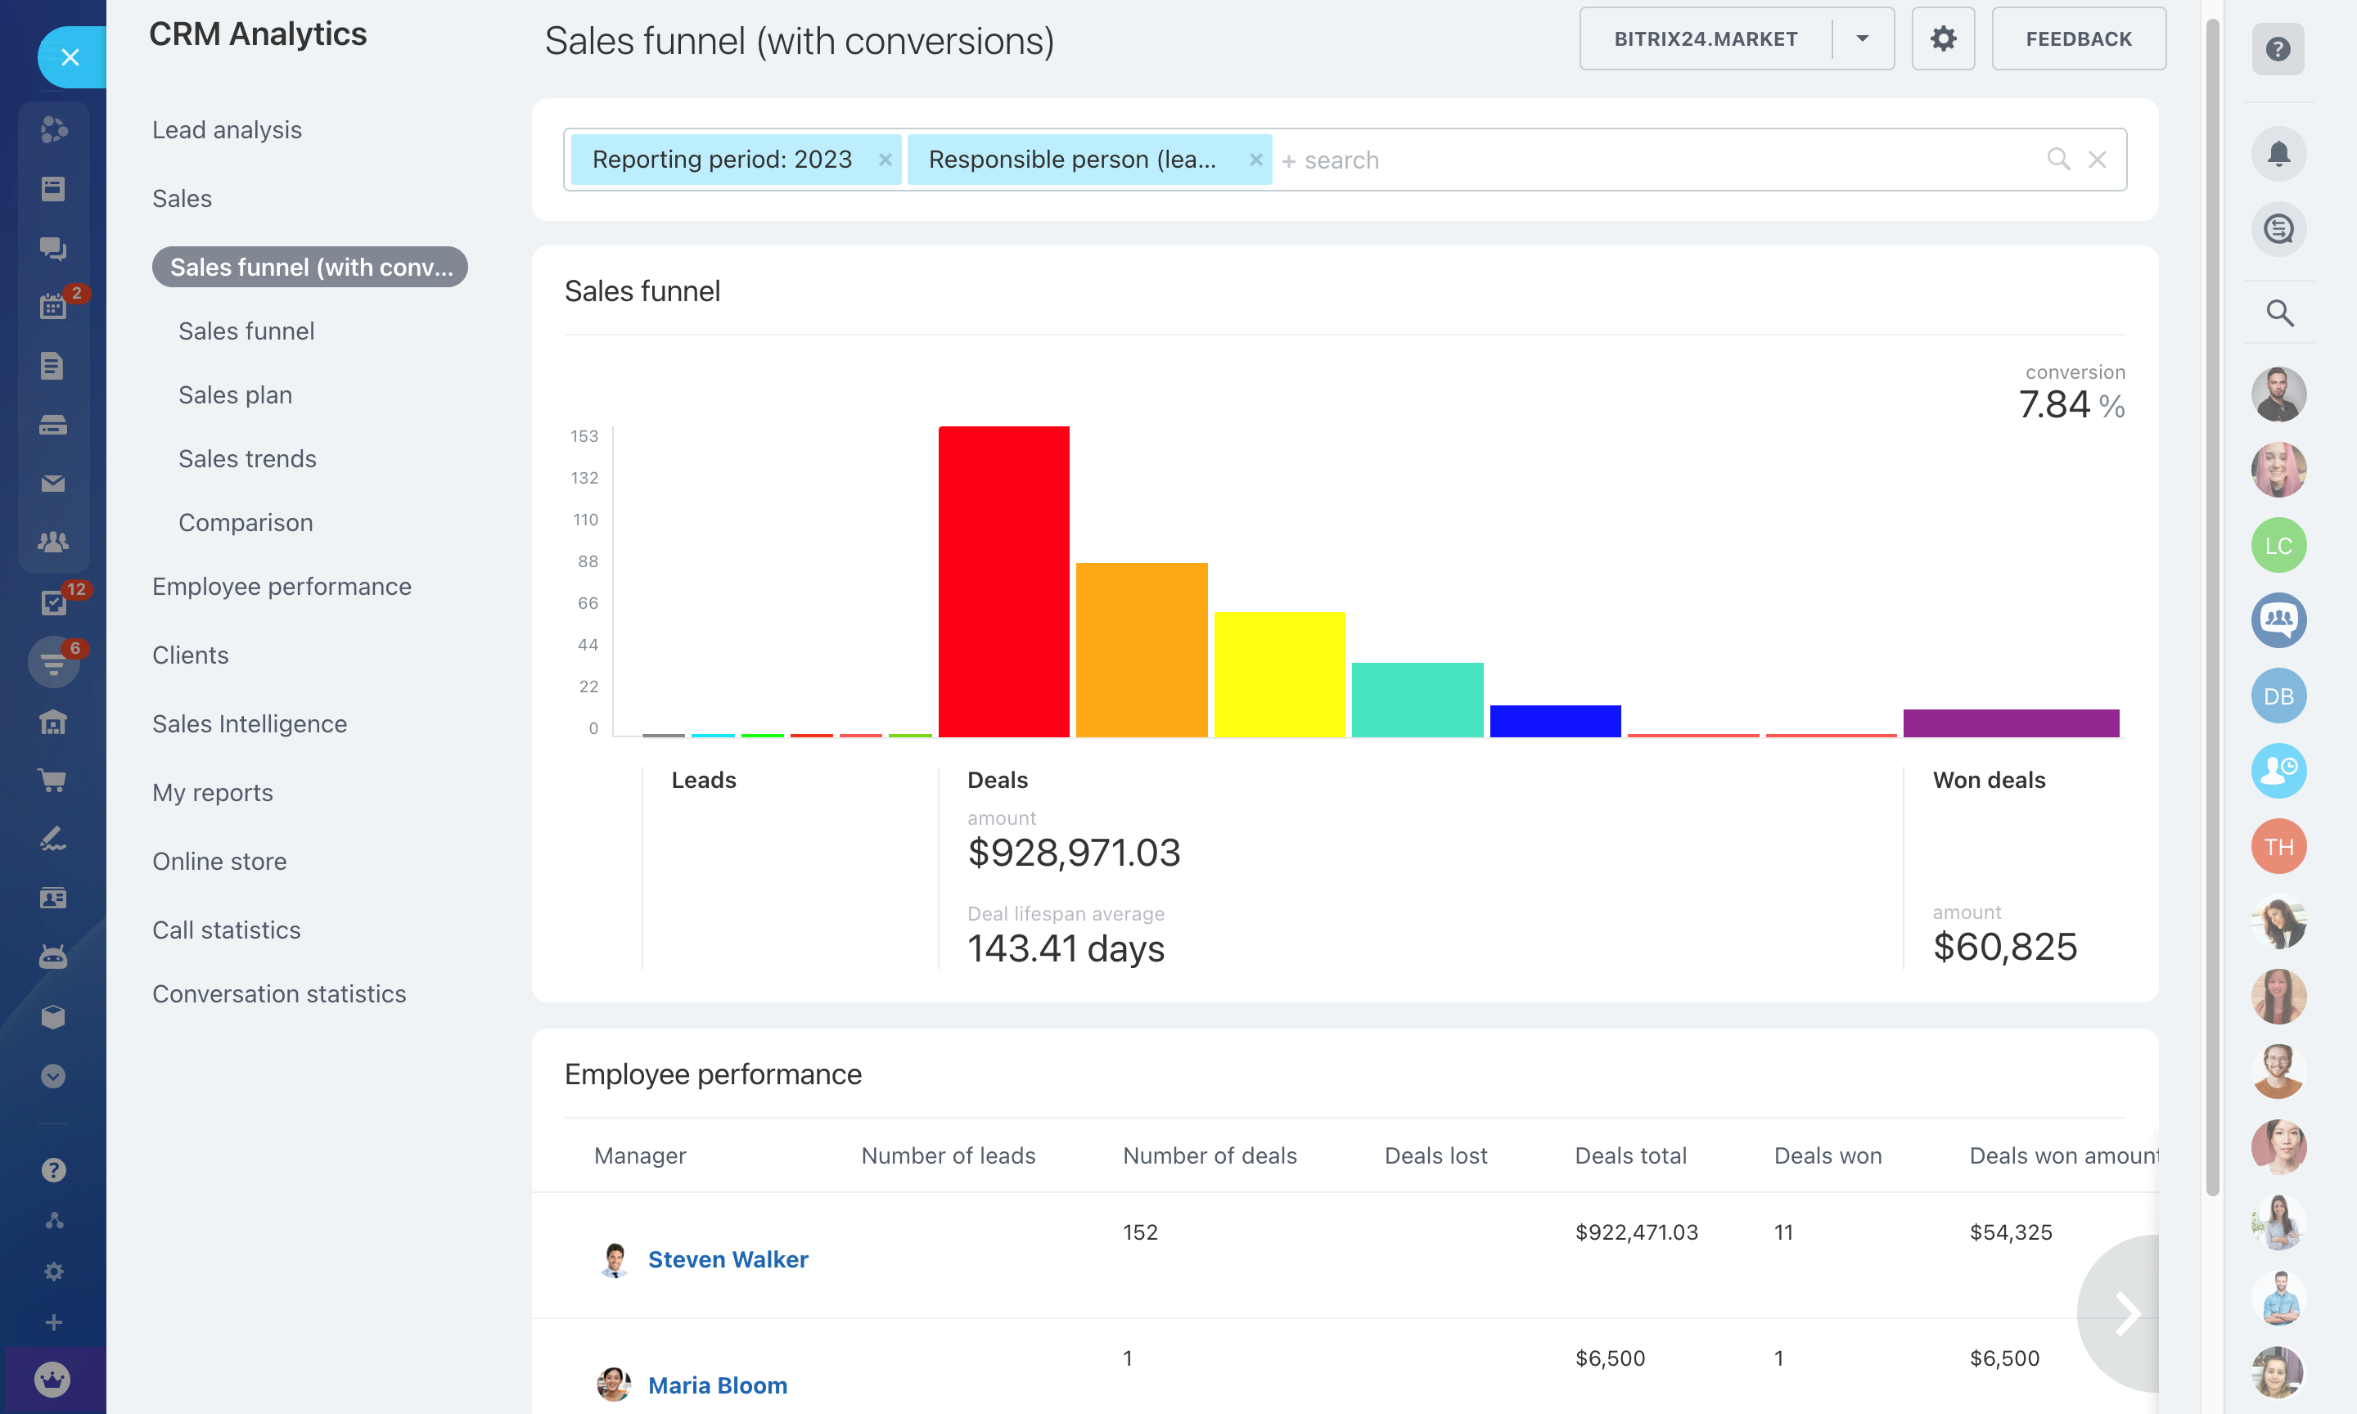Click on Steven Walker manager link

[729, 1258]
